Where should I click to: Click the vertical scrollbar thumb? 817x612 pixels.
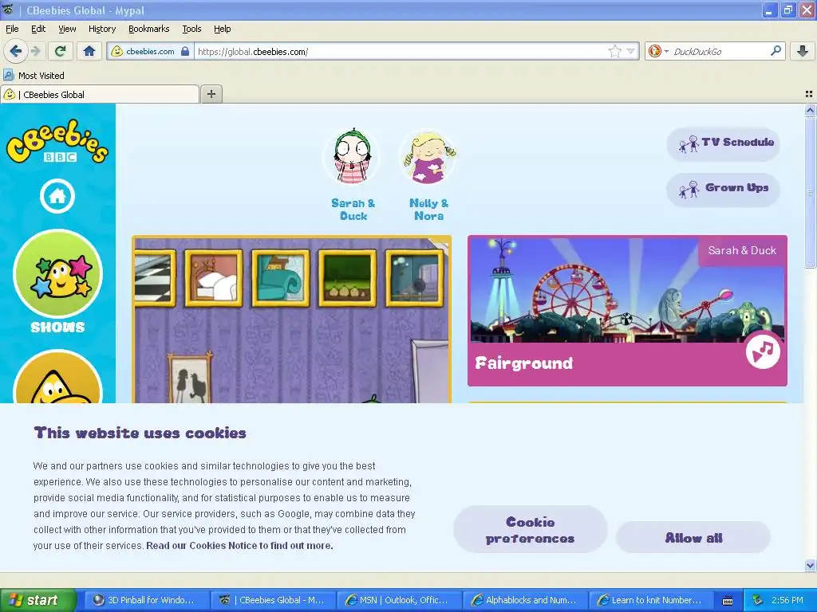pos(810,193)
